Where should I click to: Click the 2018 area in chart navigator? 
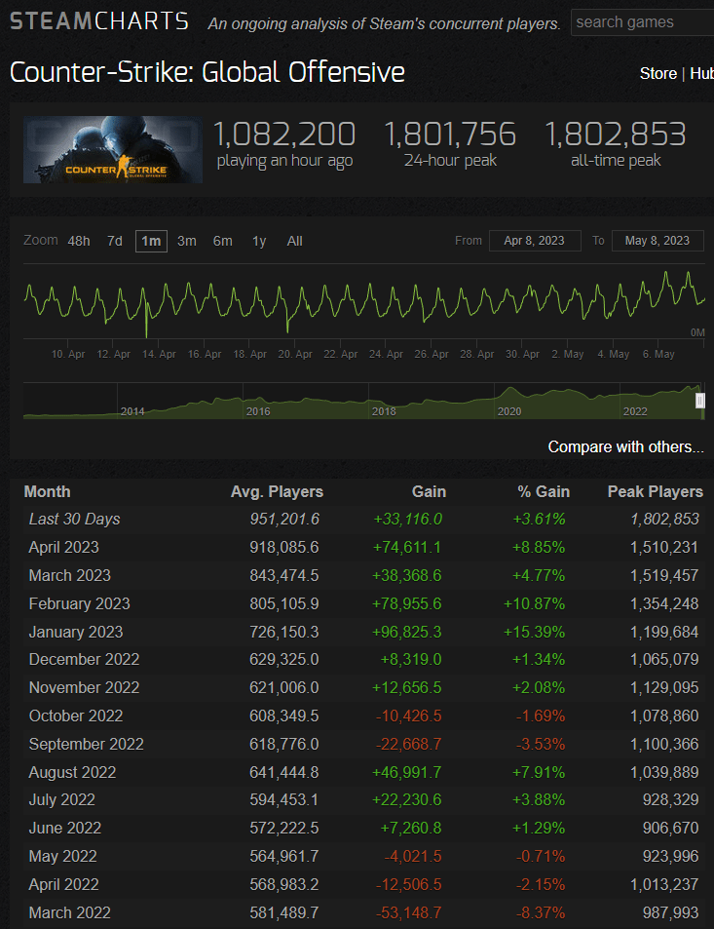click(x=384, y=405)
